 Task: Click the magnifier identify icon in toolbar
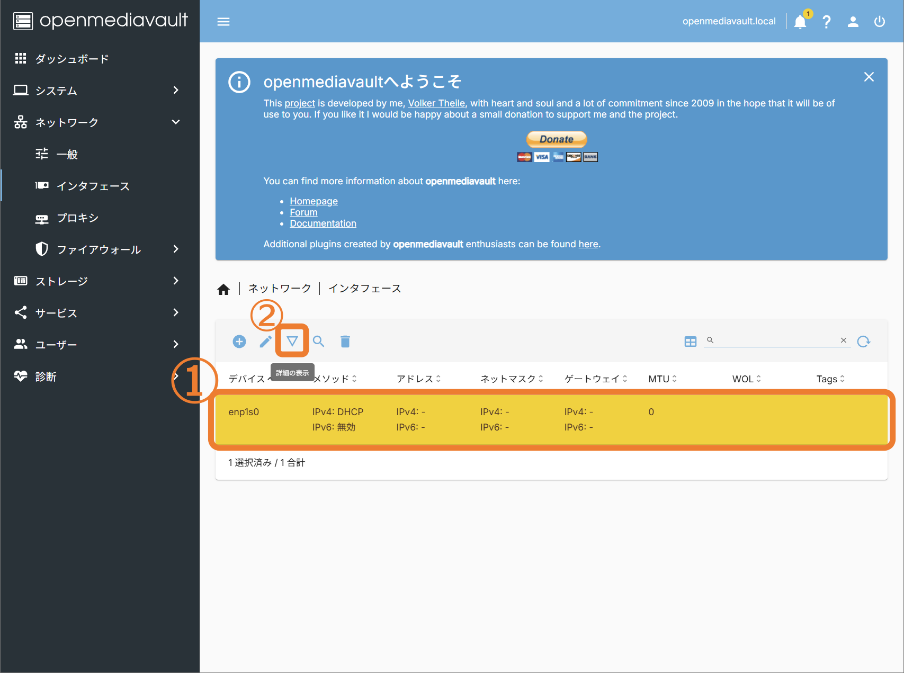pyautogui.click(x=319, y=342)
